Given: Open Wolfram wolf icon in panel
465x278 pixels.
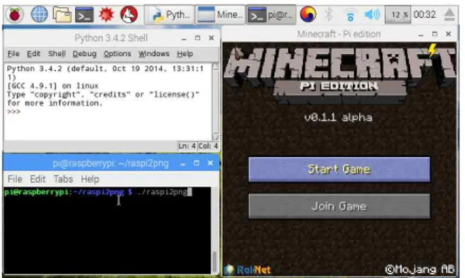Looking at the screenshot, I should pos(129,15).
